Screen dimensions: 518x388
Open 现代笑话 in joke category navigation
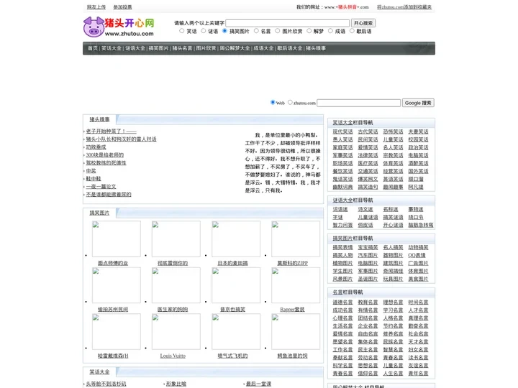click(342, 131)
